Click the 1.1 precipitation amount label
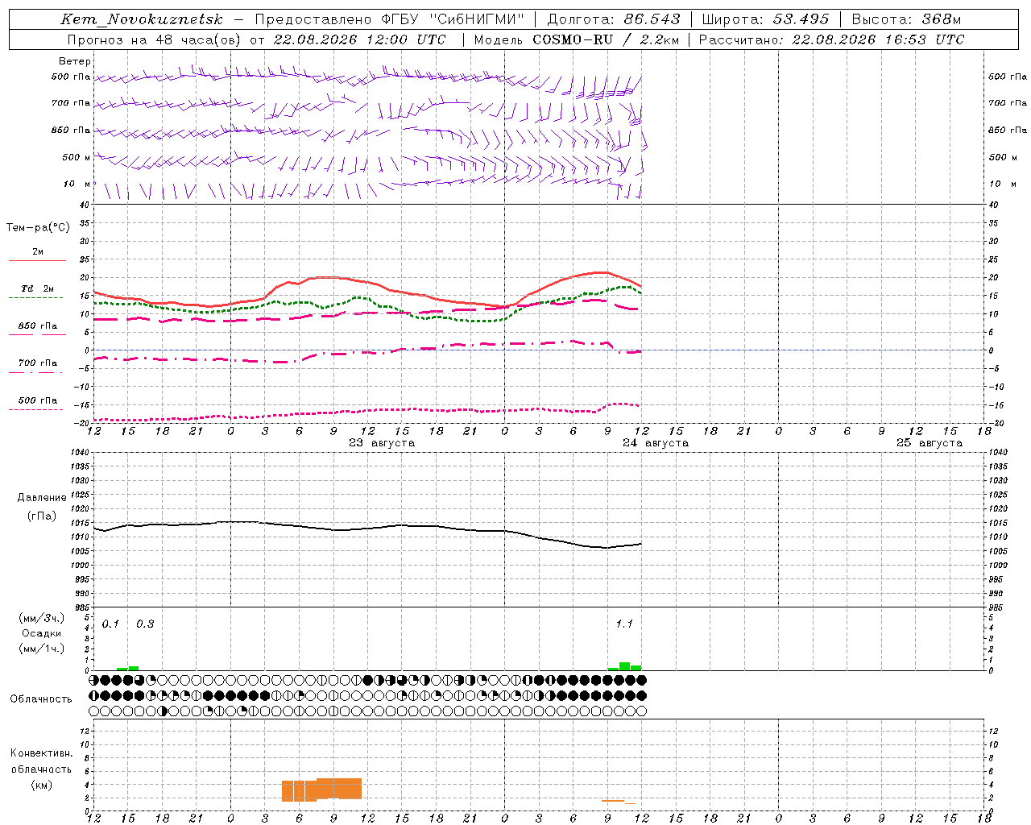The image size is (1031, 825). click(624, 624)
